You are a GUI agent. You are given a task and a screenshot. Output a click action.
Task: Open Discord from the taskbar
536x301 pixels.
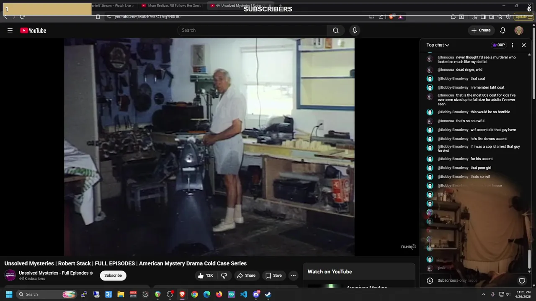[256, 294]
